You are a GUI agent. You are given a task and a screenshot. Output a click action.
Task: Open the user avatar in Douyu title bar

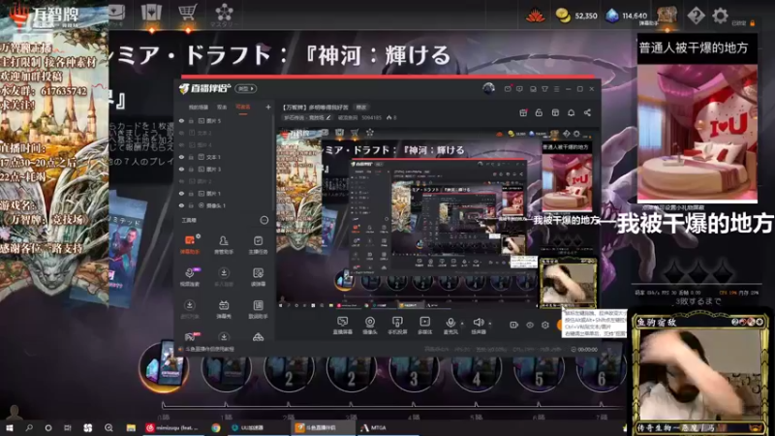[x=488, y=89]
